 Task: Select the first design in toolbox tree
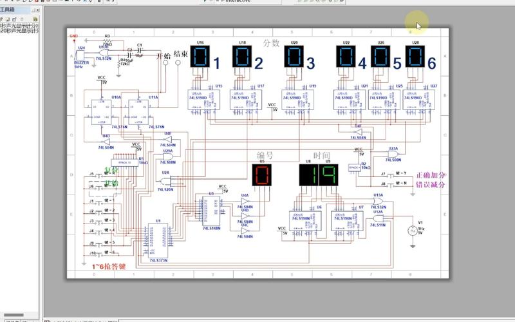(x=18, y=24)
